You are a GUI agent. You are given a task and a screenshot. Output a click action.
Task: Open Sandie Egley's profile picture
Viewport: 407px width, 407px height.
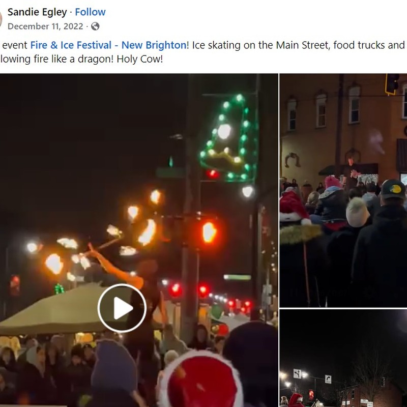(1, 19)
